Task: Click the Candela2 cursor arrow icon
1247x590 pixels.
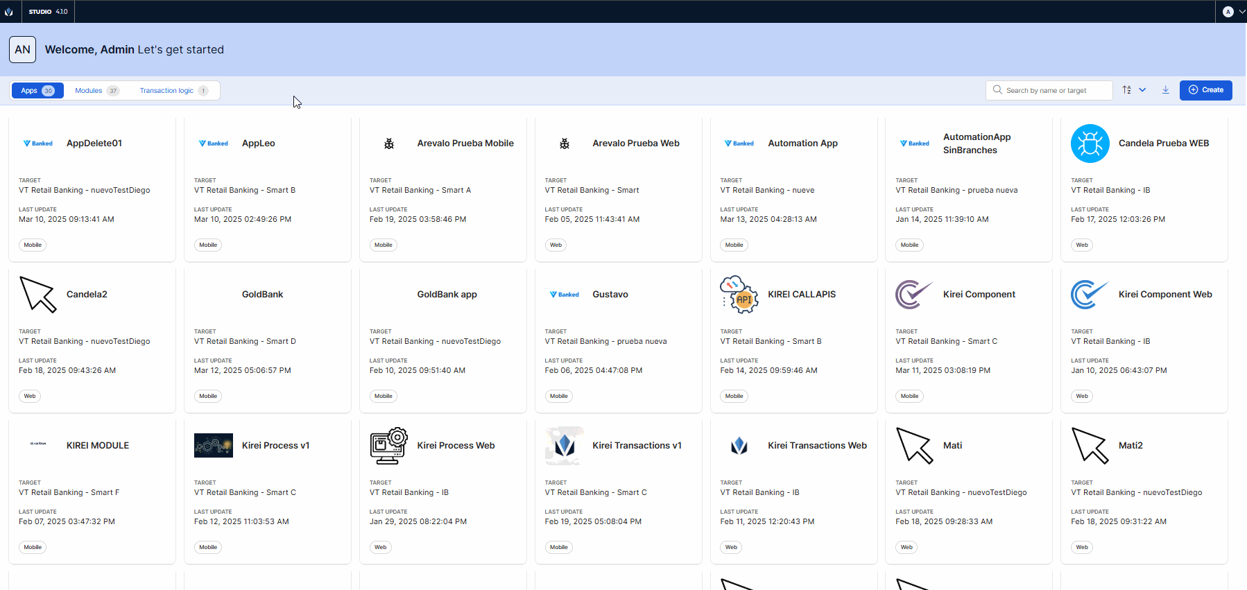Action: [x=38, y=295]
